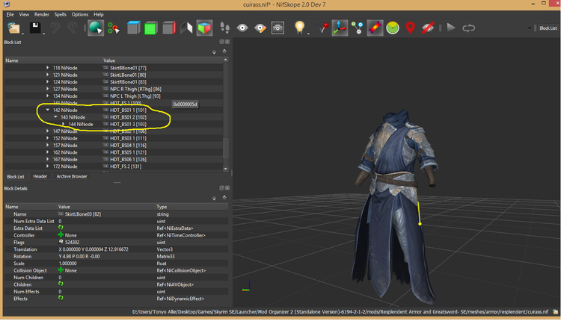561x321 pixels.
Task: Float the Block Details panel icon
Action: [x=221, y=188]
